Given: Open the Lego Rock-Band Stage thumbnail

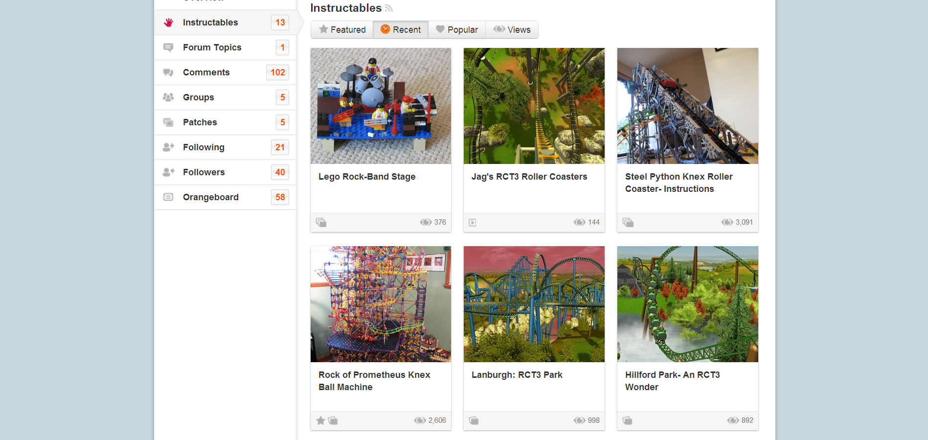Looking at the screenshot, I should pos(381,106).
